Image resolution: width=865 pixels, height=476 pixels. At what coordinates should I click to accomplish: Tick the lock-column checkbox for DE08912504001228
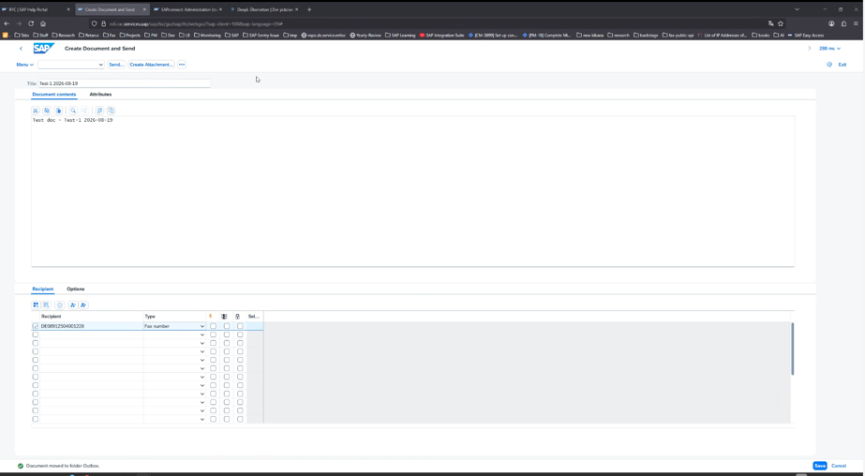(240, 326)
